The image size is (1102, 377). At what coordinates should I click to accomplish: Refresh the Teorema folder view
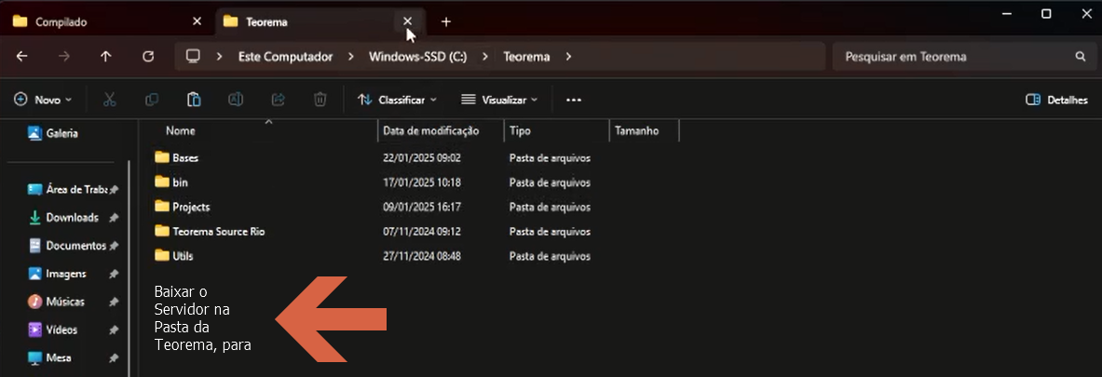tap(148, 57)
